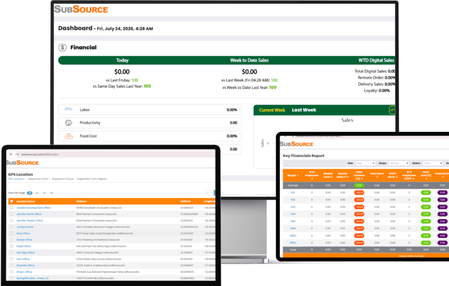Screen dimensions: 449x286
Task: Click the SubSource logo on the Dashboard
Action: [x=81, y=10]
